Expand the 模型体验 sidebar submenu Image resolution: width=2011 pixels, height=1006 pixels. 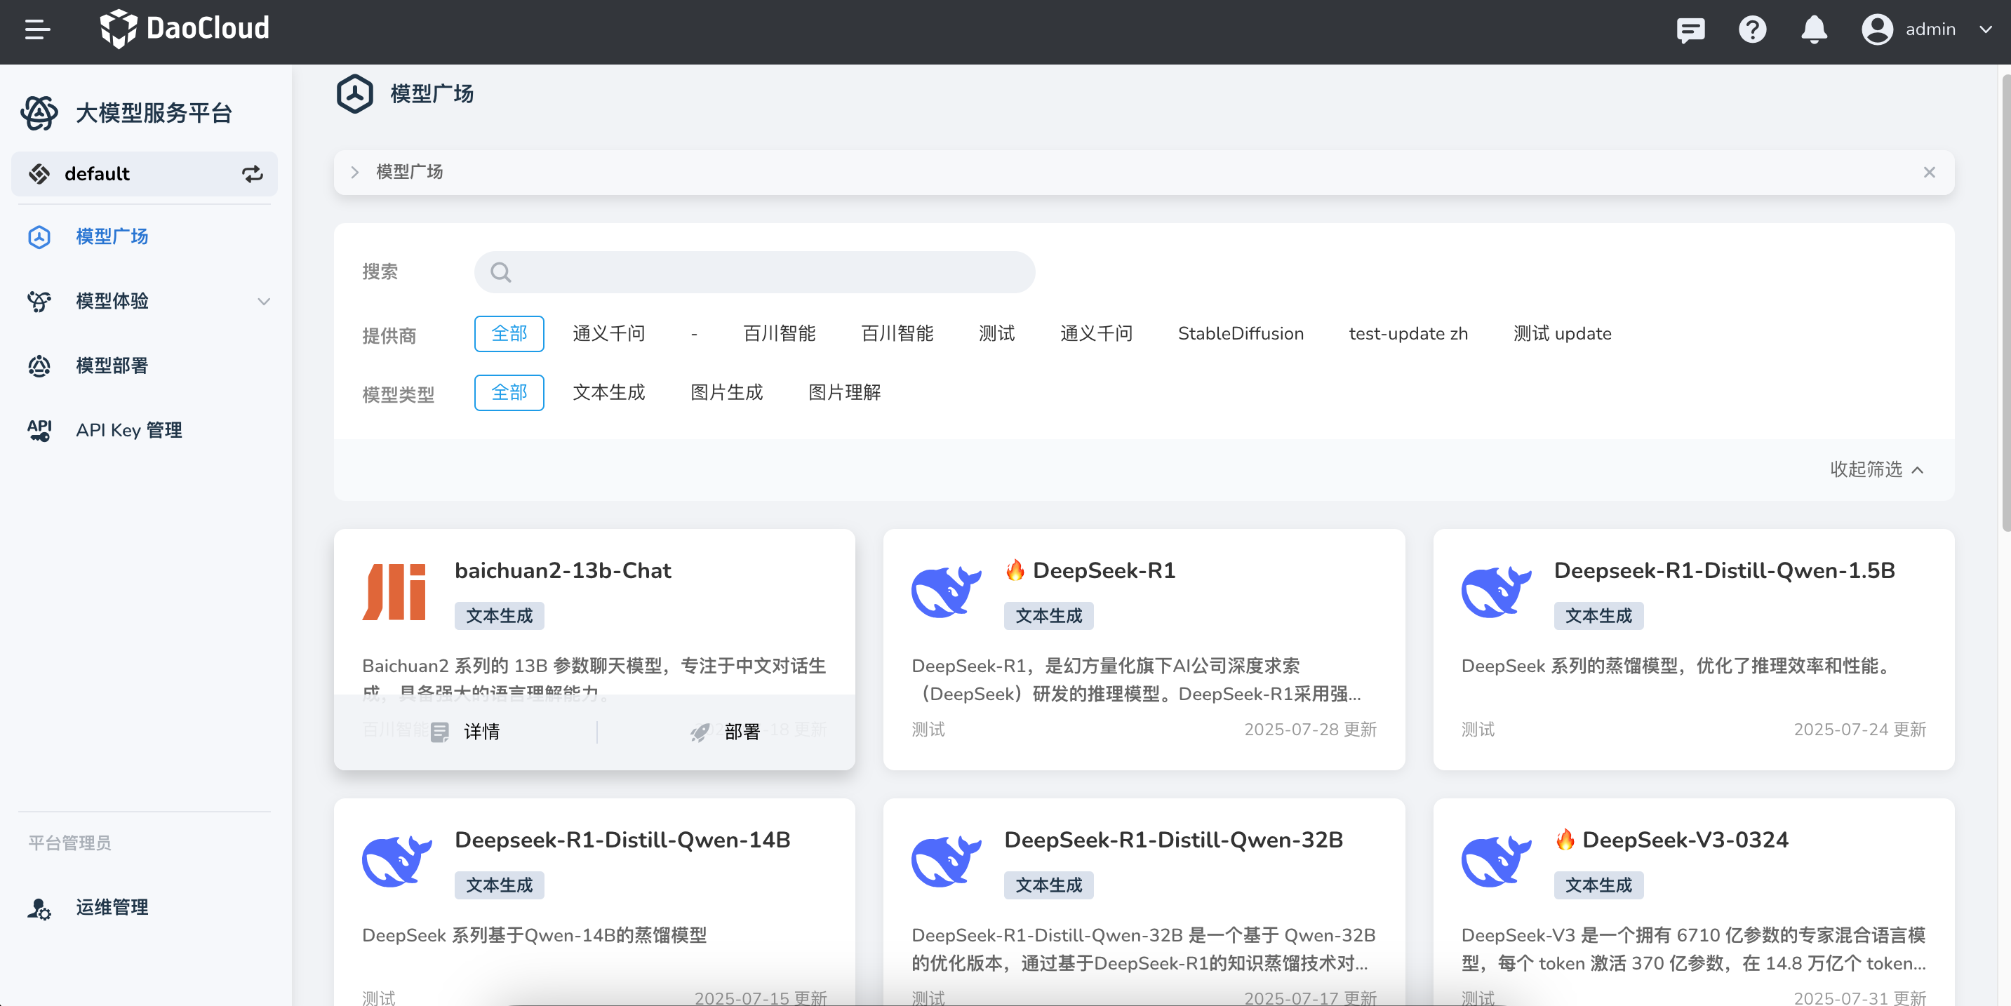tap(264, 301)
